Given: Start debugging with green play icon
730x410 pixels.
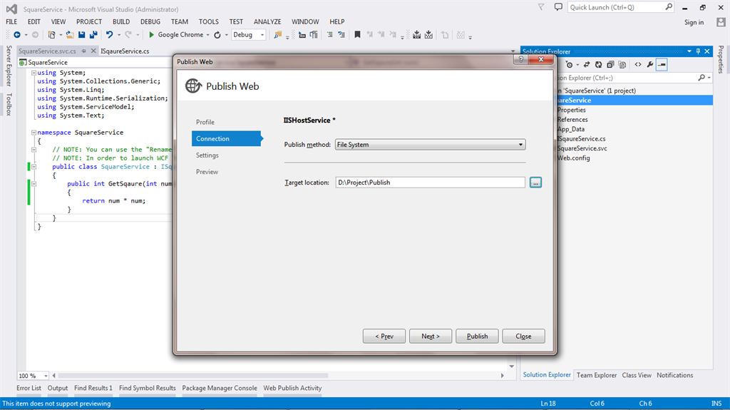Looking at the screenshot, I should click(x=151, y=35).
